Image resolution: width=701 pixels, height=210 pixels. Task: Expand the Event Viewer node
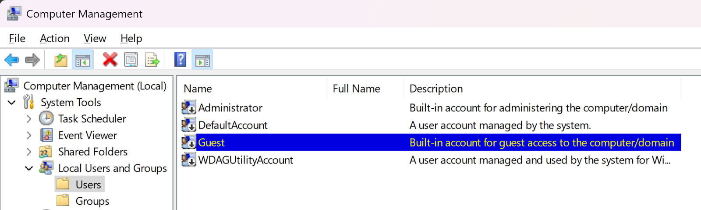pos(29,135)
